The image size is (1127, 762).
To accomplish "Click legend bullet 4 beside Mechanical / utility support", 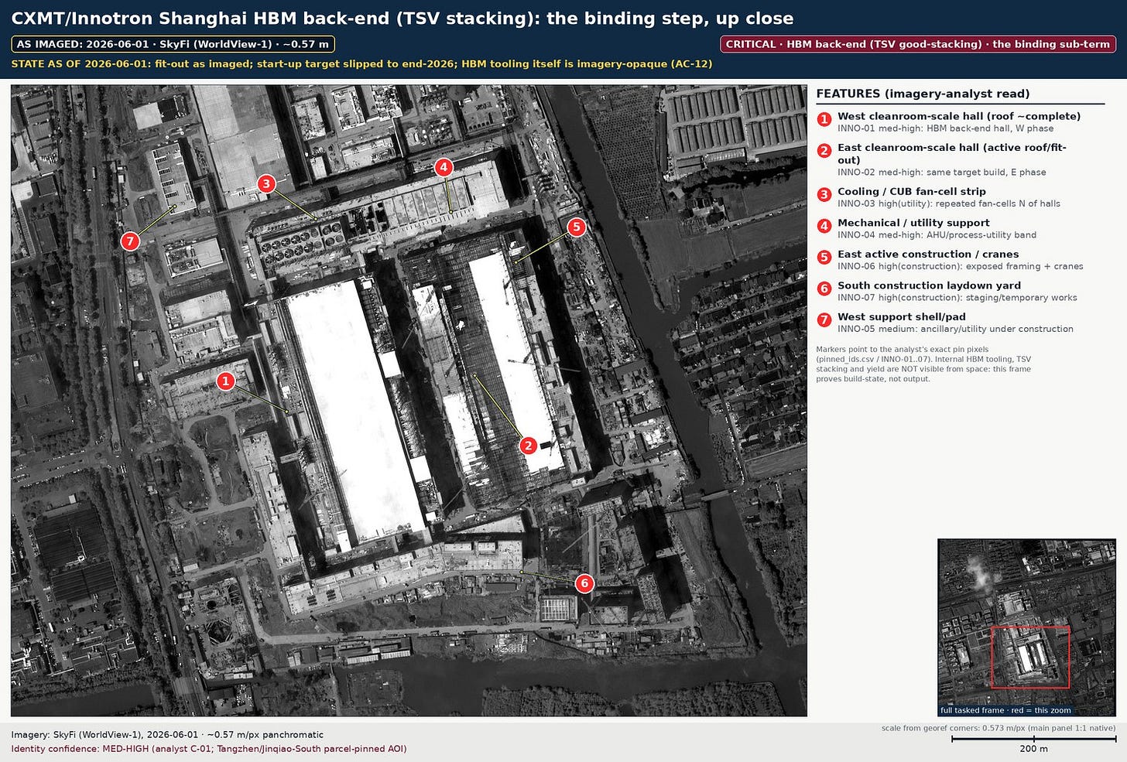I will [x=824, y=226].
